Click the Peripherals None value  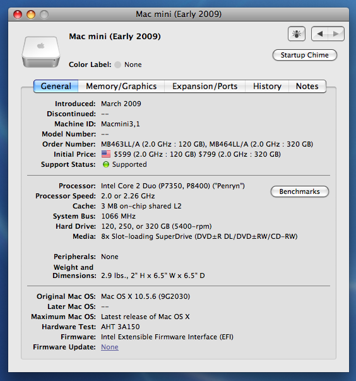tap(110, 257)
